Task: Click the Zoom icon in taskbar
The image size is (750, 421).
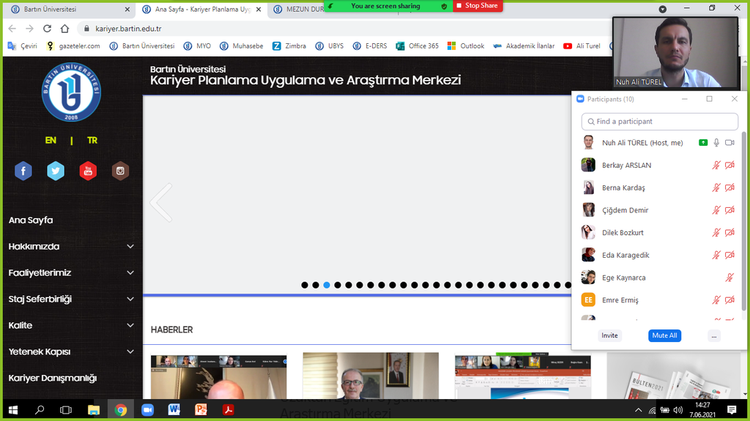Action: coord(147,409)
